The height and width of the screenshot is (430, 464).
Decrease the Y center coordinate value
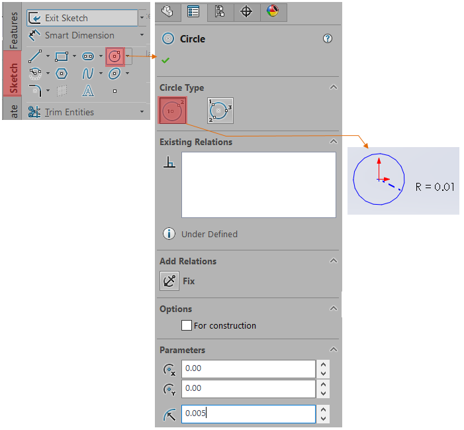coord(323,394)
